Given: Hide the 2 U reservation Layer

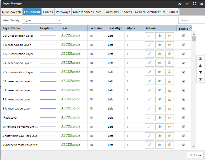Looking at the screenshot, I should coord(159,63).
